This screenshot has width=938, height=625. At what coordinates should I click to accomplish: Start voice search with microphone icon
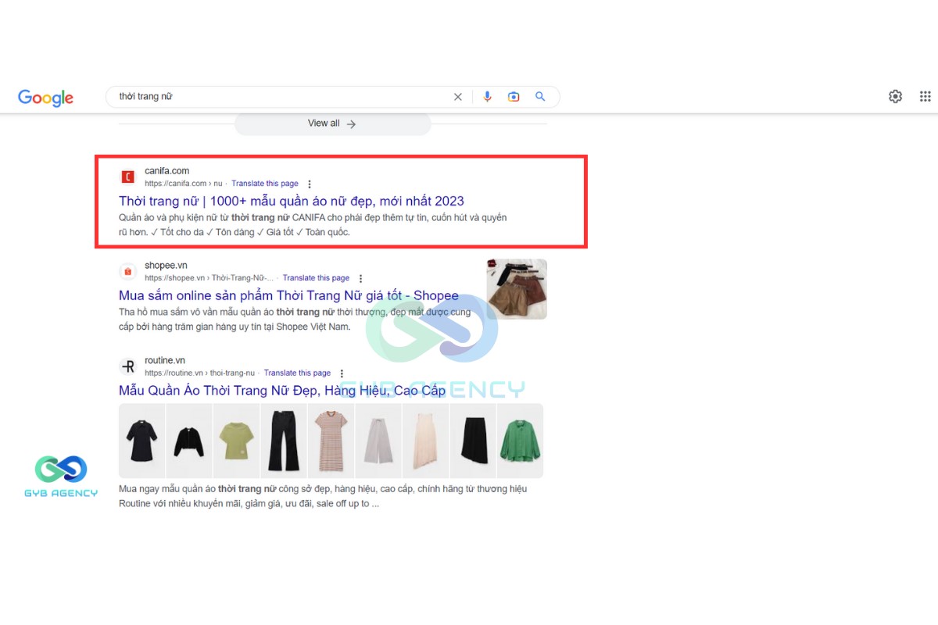488,97
